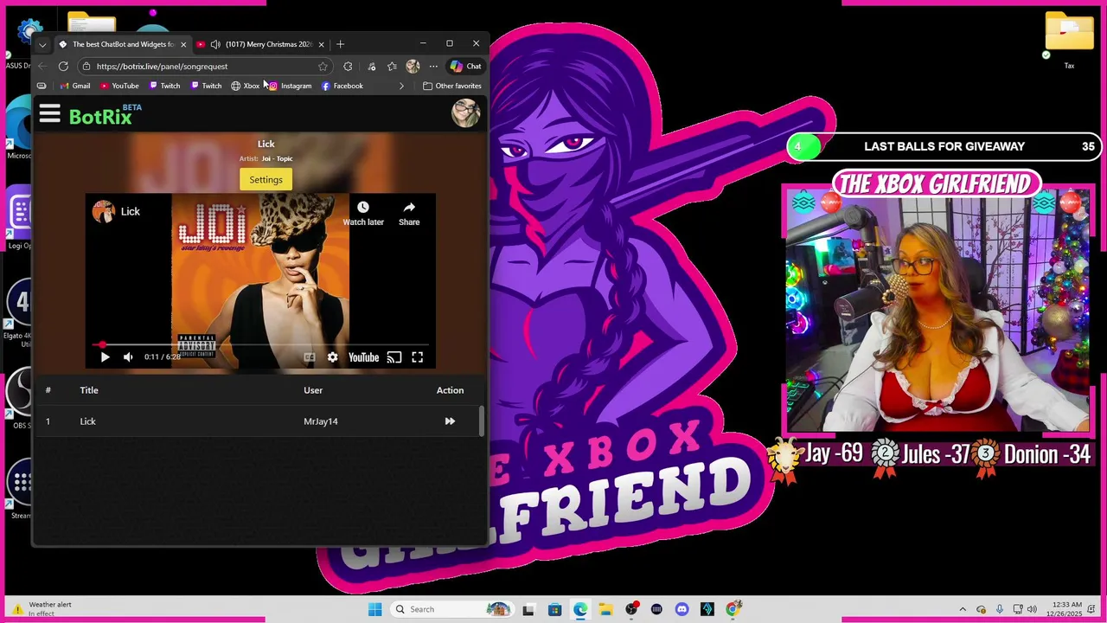Viewport: 1107px width, 623px height.
Task: Click Lick title in the queue row
Action: click(x=88, y=421)
